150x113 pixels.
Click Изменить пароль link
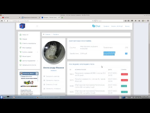pos(52,80)
